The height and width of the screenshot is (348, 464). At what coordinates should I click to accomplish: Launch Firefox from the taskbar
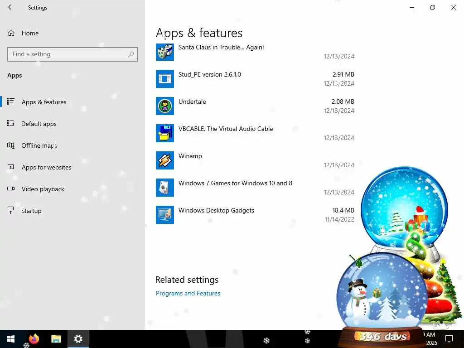(x=34, y=339)
